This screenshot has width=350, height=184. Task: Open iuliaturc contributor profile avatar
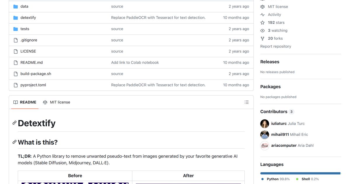tap(265, 124)
